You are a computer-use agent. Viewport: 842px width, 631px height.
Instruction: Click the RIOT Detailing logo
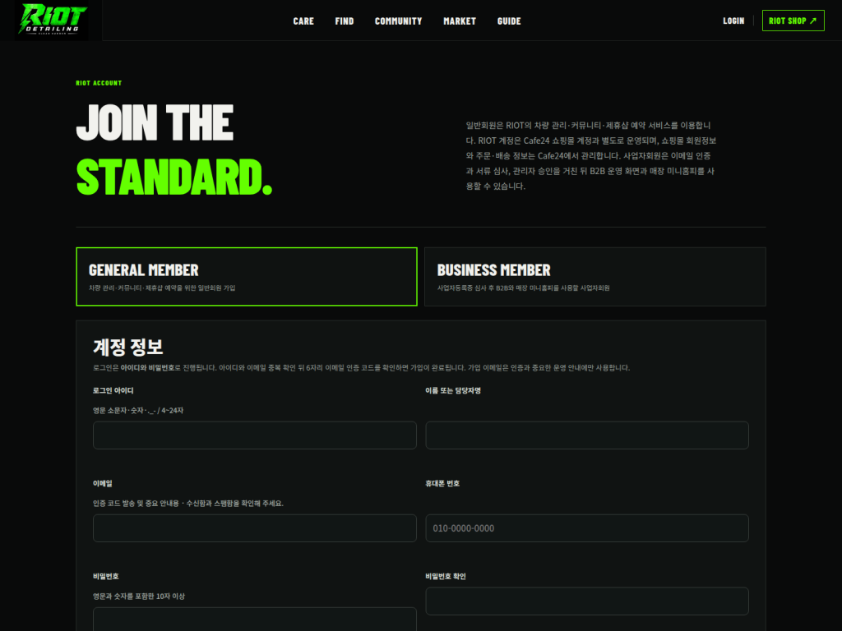pyautogui.click(x=52, y=20)
